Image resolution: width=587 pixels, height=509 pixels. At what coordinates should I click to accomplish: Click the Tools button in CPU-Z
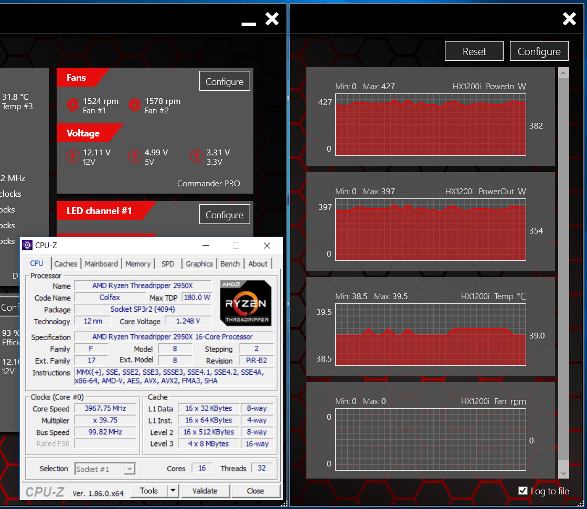[x=149, y=491]
